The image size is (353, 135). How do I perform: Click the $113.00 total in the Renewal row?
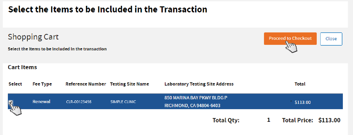303,102
